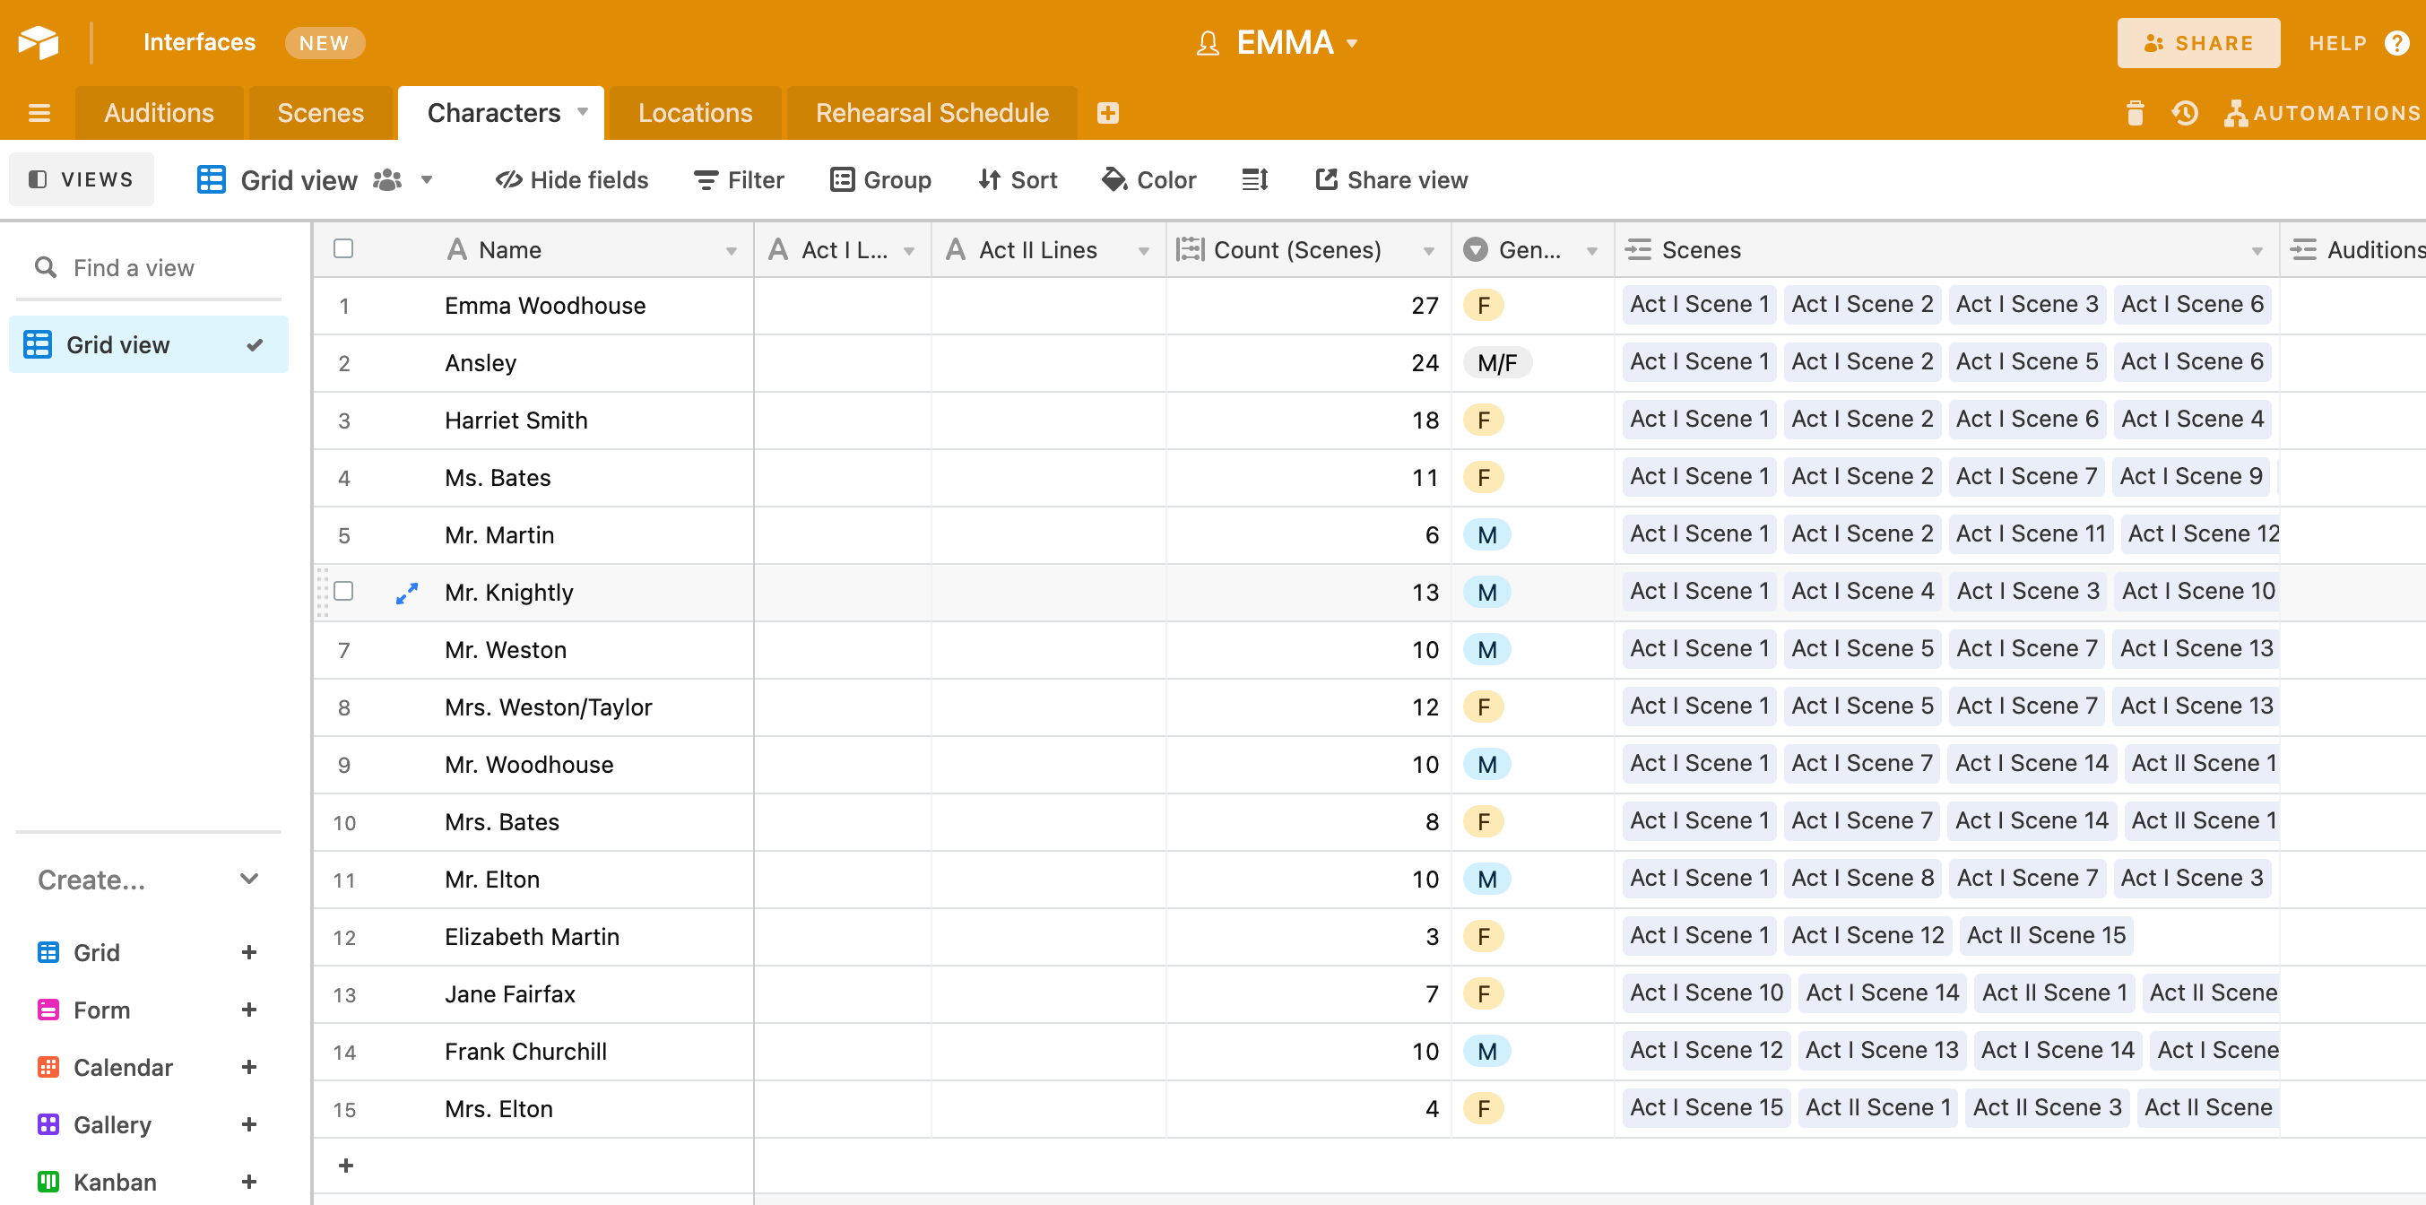Viewport: 2426px width, 1205px height.
Task: Check the Mr. Knightly row checkbox
Action: [343, 591]
